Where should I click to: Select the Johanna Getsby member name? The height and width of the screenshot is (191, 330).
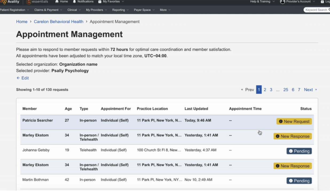[x=36, y=150]
